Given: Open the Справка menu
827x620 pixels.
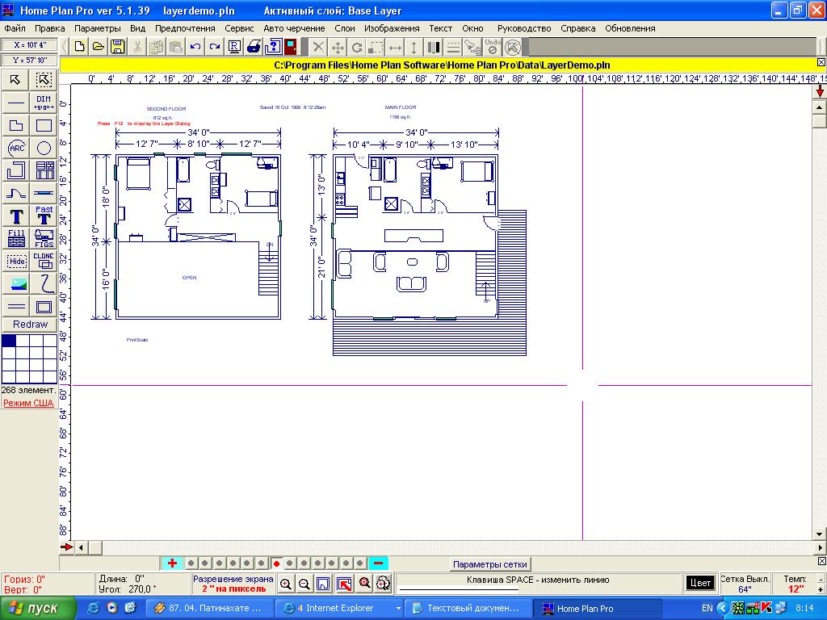Looking at the screenshot, I should [577, 28].
